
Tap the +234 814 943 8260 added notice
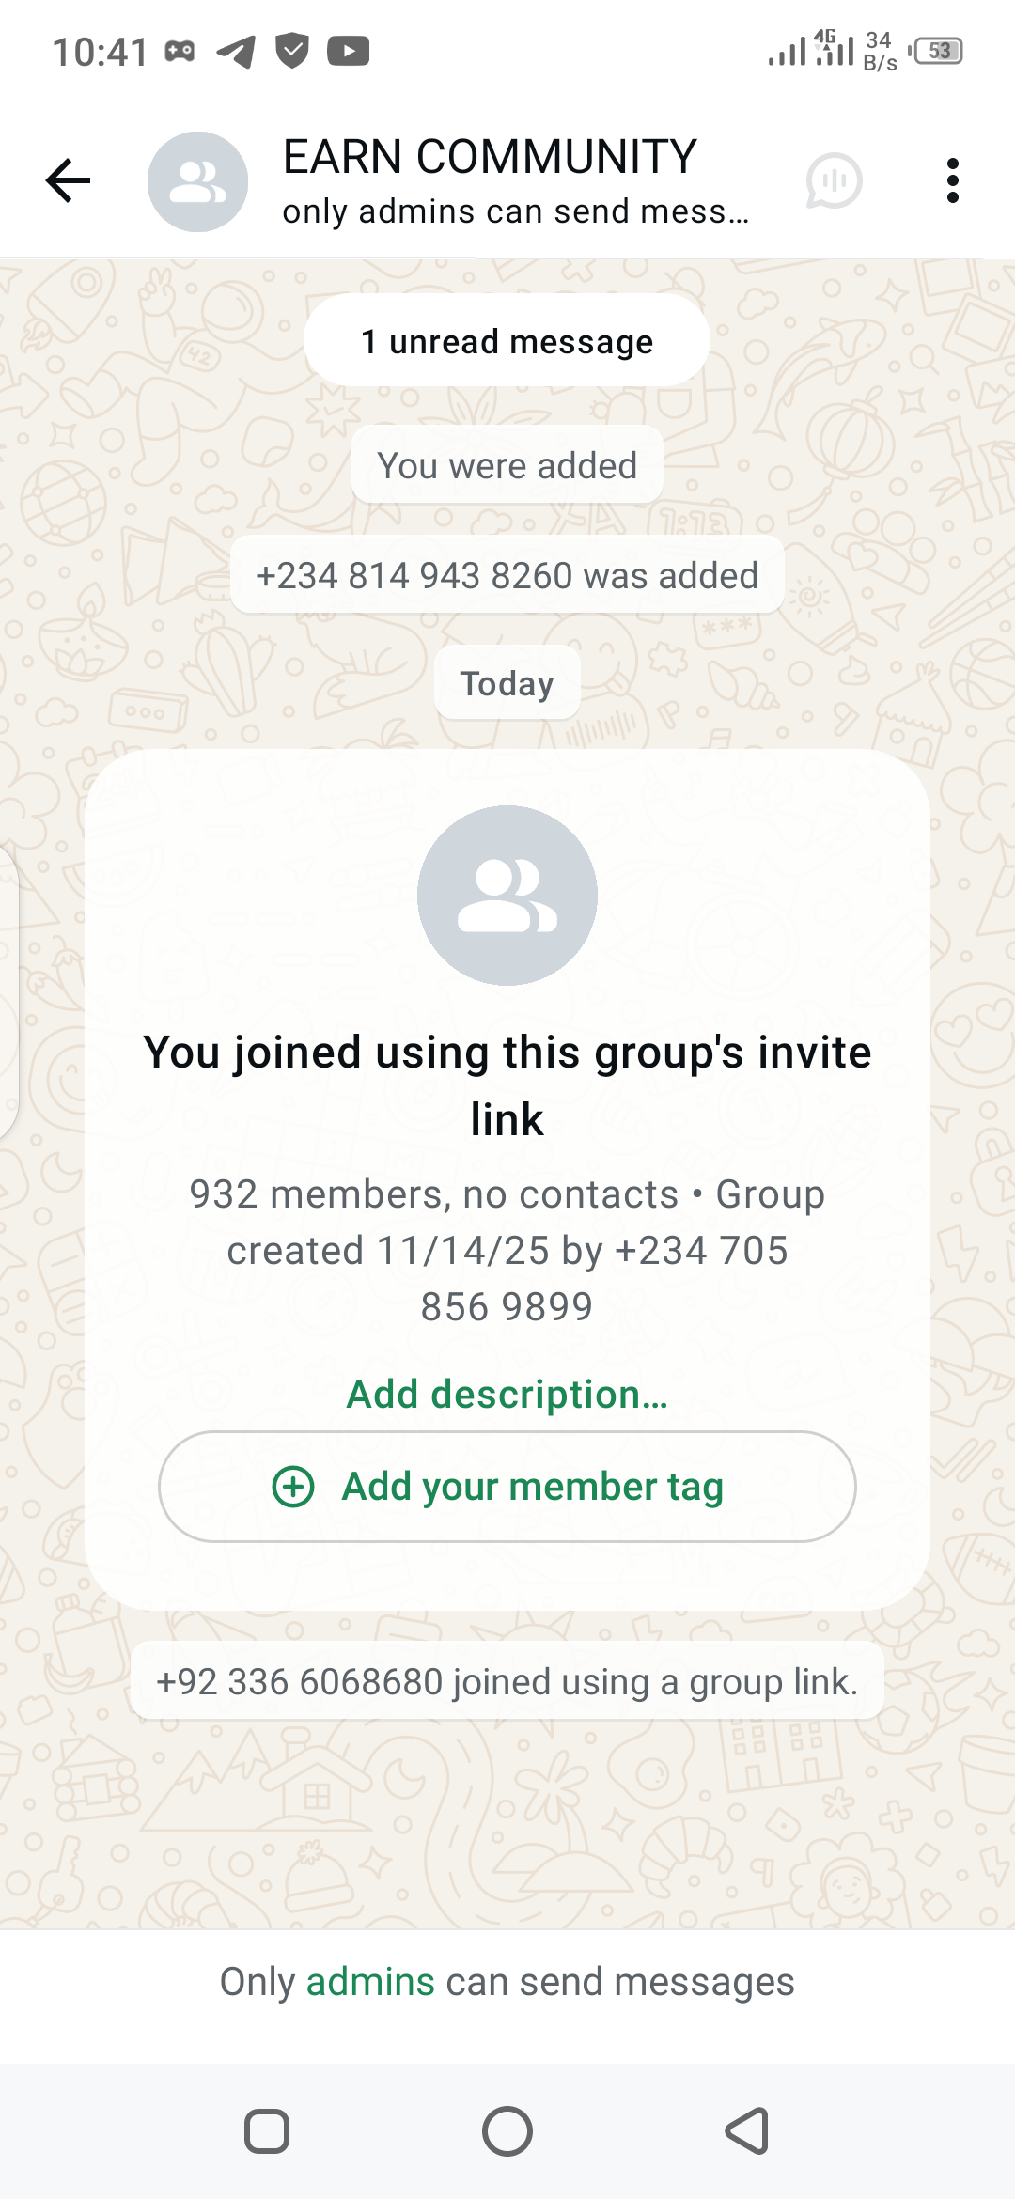coord(507,575)
